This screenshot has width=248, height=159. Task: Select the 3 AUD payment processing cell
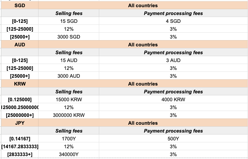coord(173,60)
